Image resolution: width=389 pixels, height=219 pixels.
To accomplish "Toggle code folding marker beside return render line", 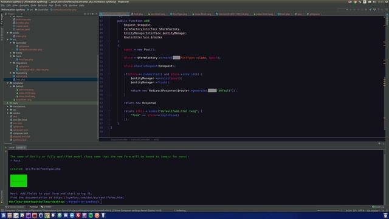I will point(109,111).
